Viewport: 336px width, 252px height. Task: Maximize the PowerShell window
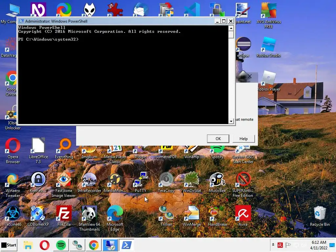pos(224,21)
